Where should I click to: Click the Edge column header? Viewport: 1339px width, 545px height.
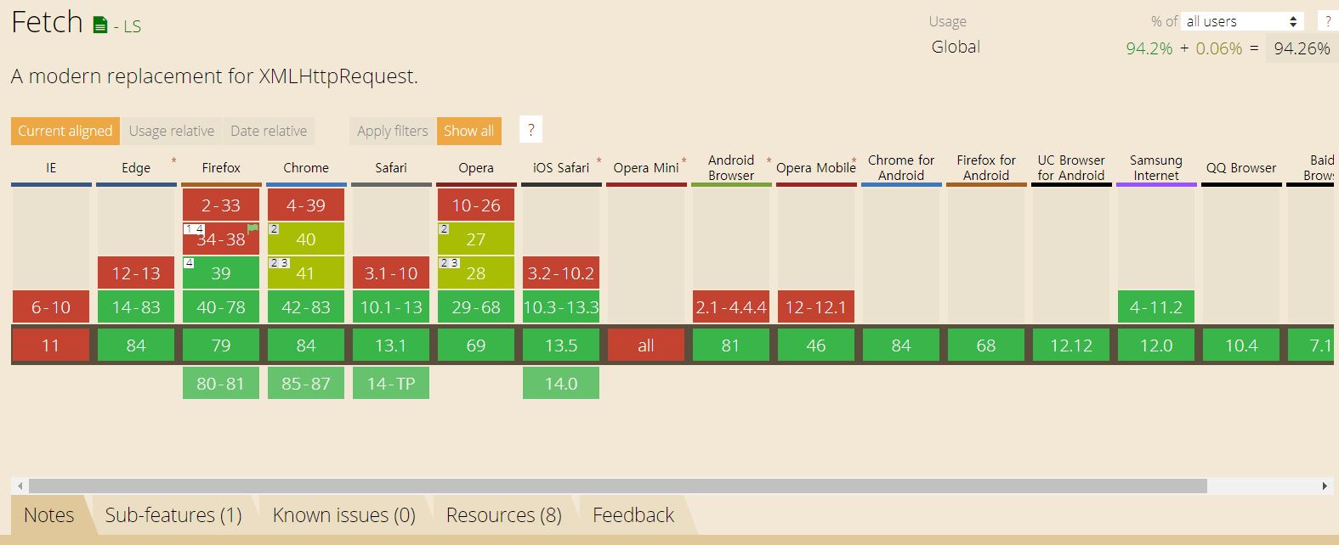click(136, 168)
